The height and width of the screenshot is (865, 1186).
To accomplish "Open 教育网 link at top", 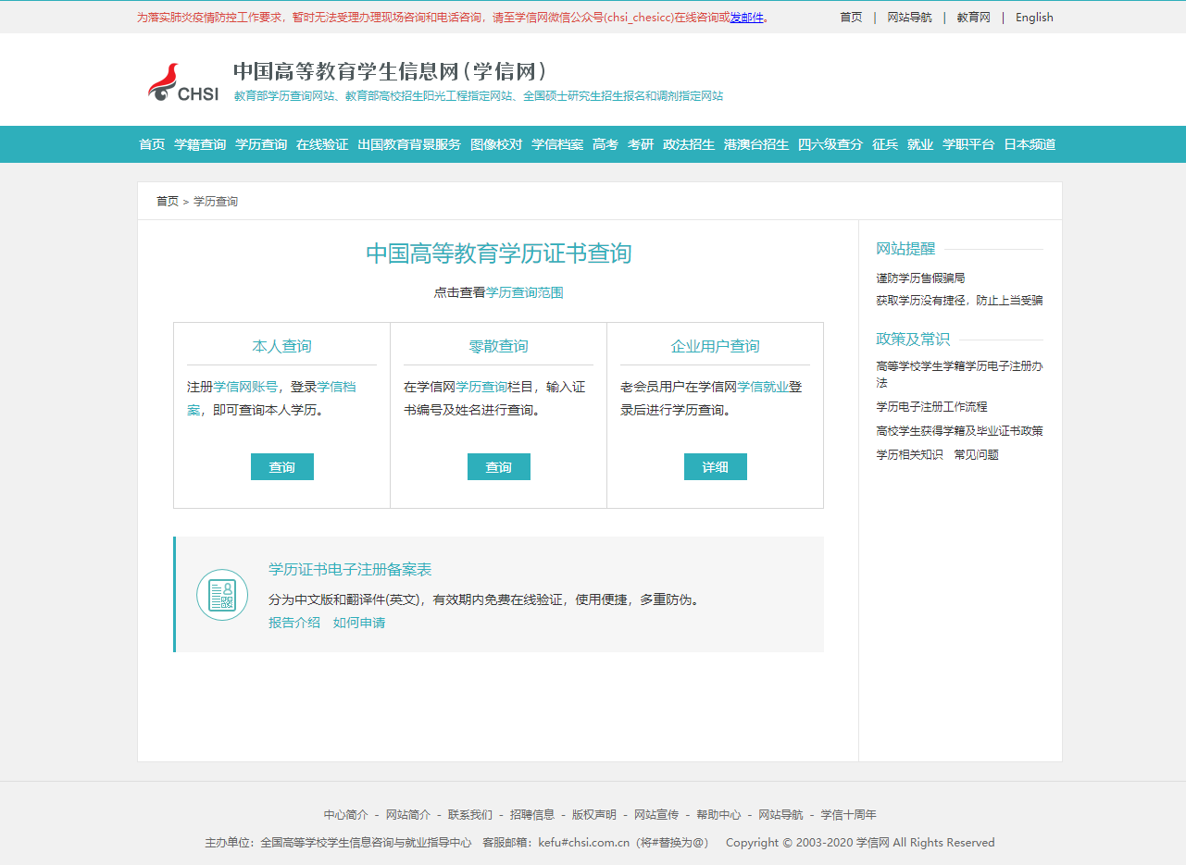I will click(974, 18).
